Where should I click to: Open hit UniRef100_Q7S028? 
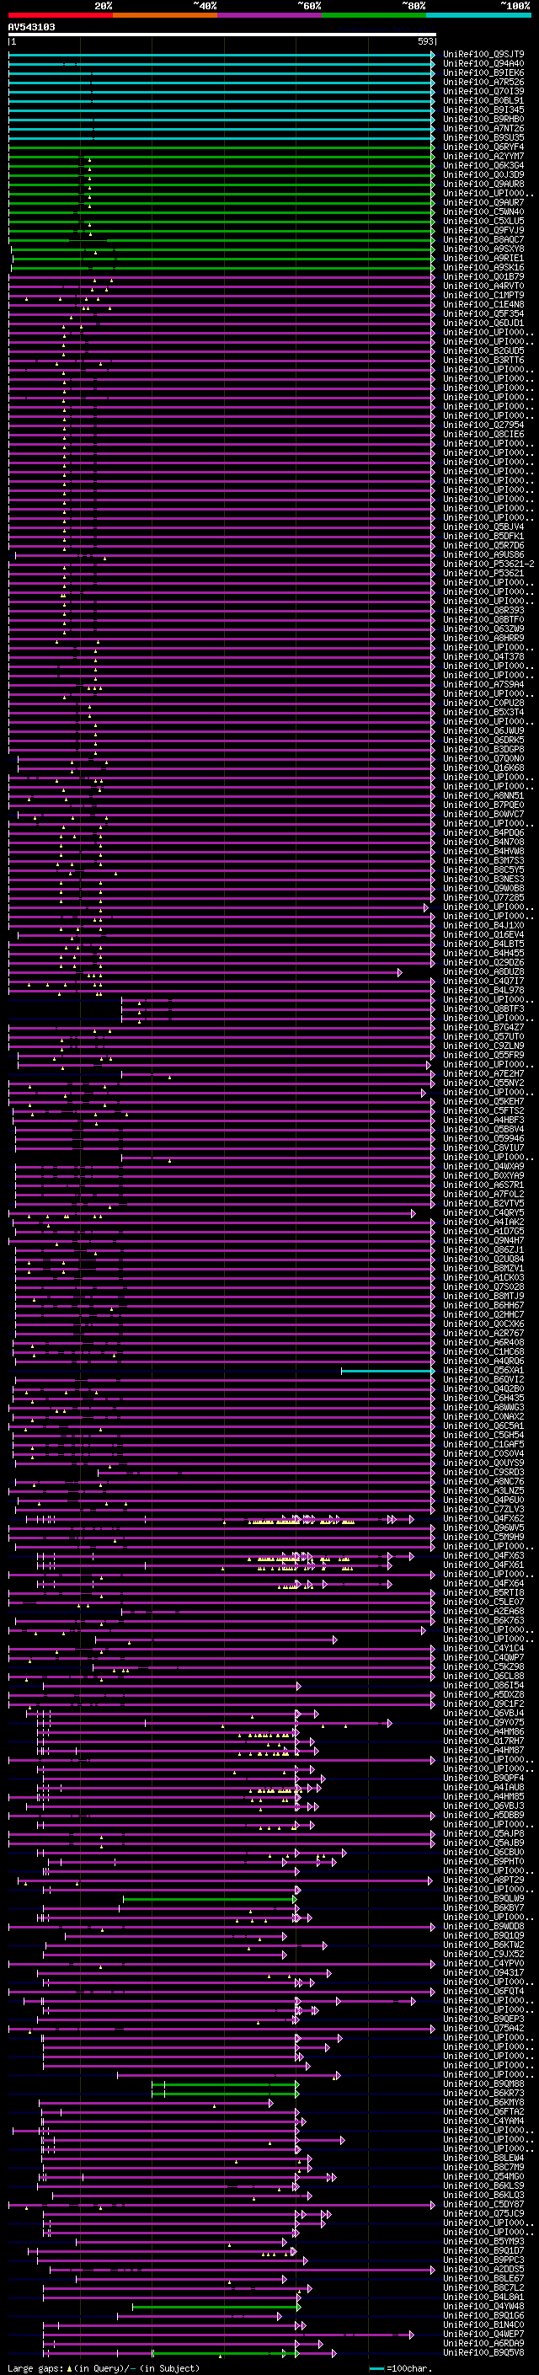(x=483, y=1287)
